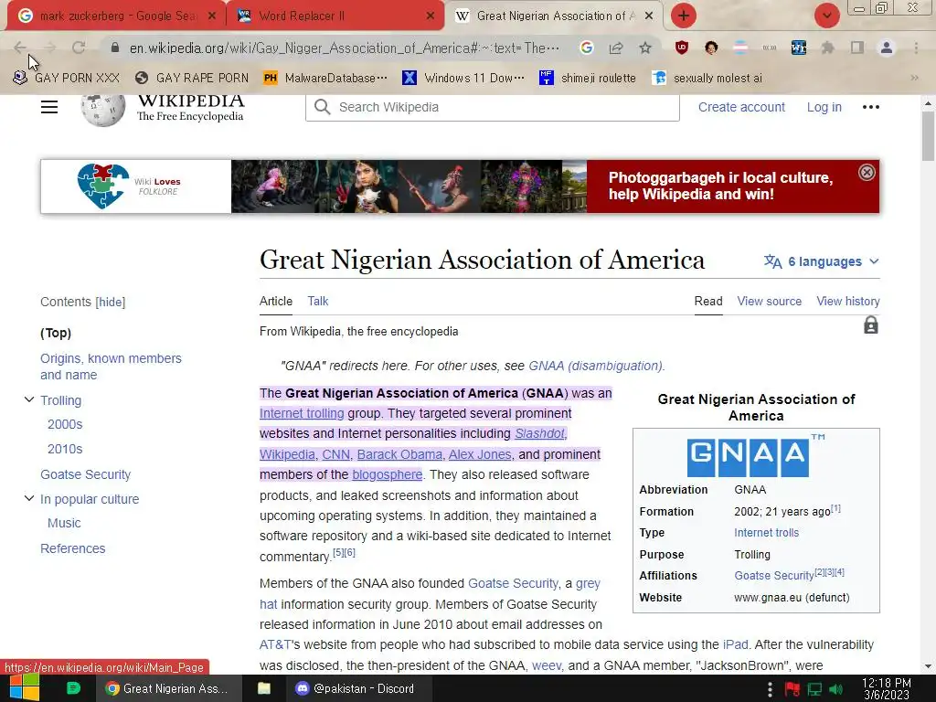Collapse the In popular culture section
Screen dimensions: 936x702
(x=28, y=498)
